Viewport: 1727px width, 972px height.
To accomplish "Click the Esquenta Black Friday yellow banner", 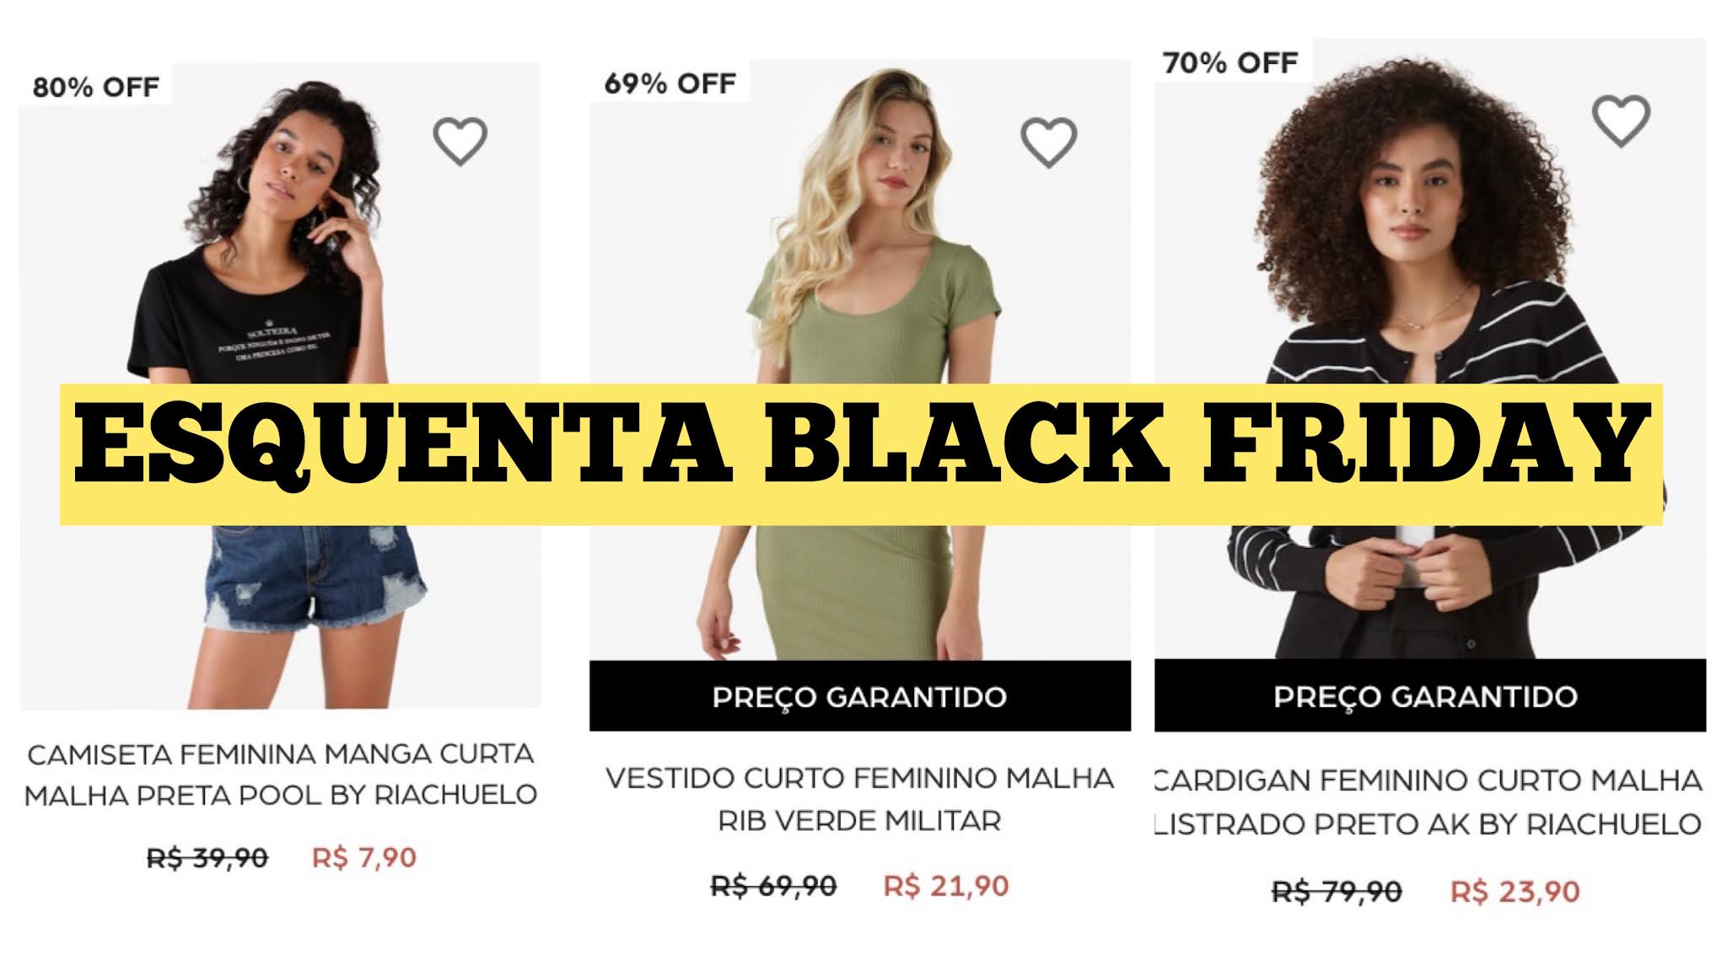I will coord(861,454).
